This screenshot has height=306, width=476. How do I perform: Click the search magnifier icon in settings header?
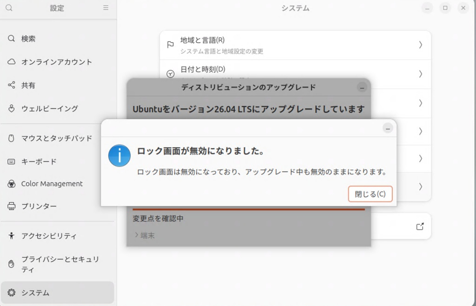[9, 8]
